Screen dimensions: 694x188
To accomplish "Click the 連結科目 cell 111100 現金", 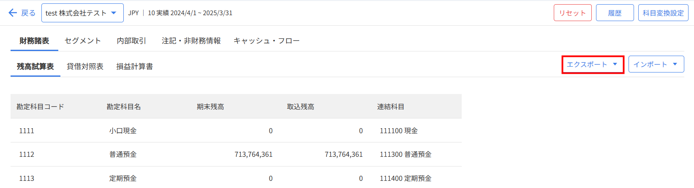I will tap(399, 131).
